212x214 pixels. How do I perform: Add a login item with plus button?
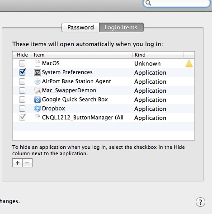[x=17, y=163]
